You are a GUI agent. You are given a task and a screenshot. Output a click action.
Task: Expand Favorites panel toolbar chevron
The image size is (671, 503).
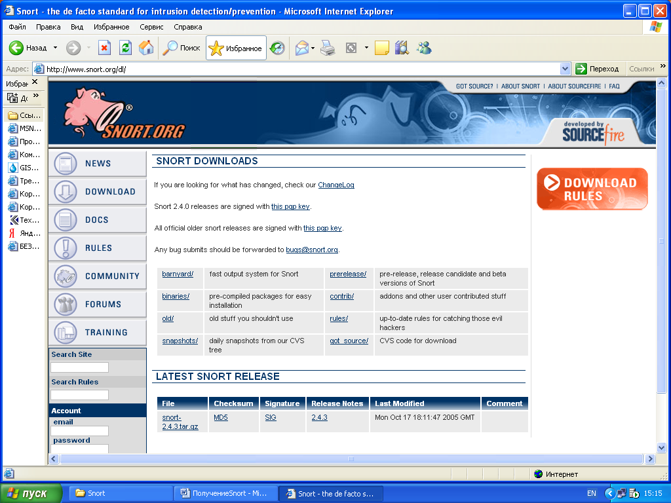(36, 96)
